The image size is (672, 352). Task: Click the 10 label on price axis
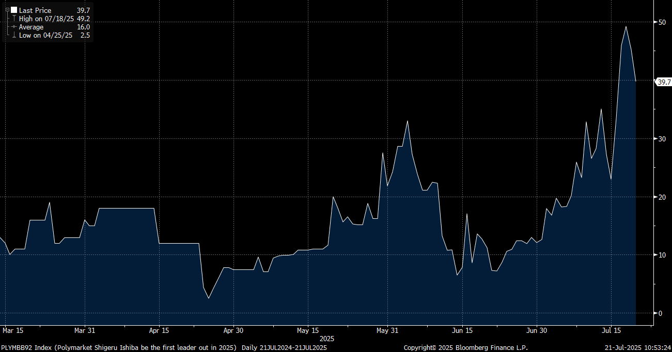662,255
